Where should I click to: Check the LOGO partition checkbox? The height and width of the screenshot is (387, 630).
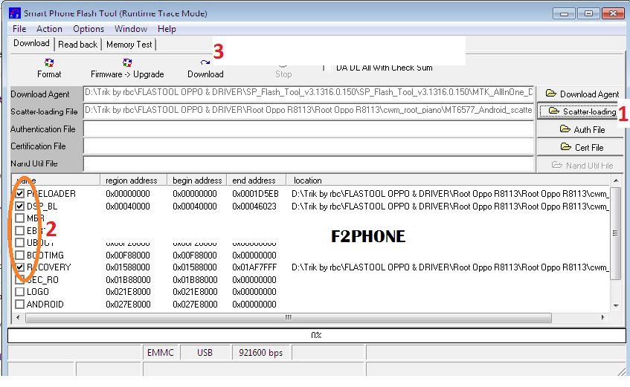[19, 292]
